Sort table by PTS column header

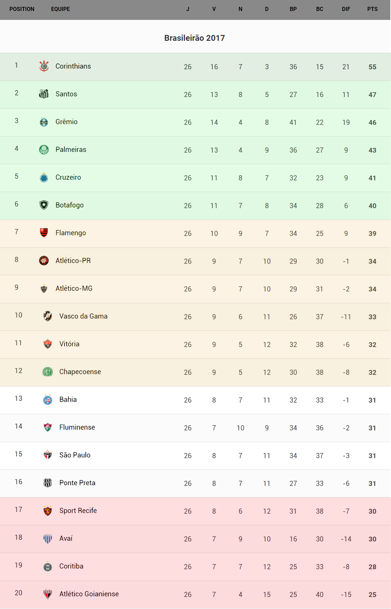tap(372, 9)
